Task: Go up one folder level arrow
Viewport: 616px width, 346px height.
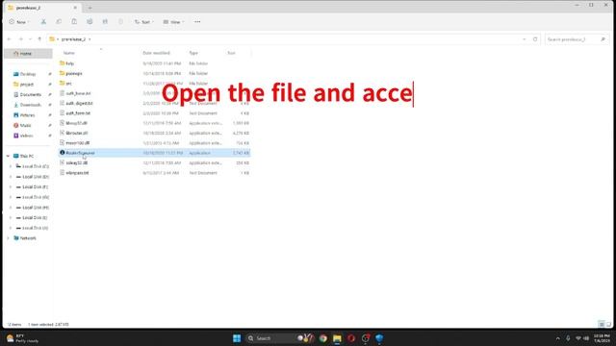Action: tap(39, 39)
